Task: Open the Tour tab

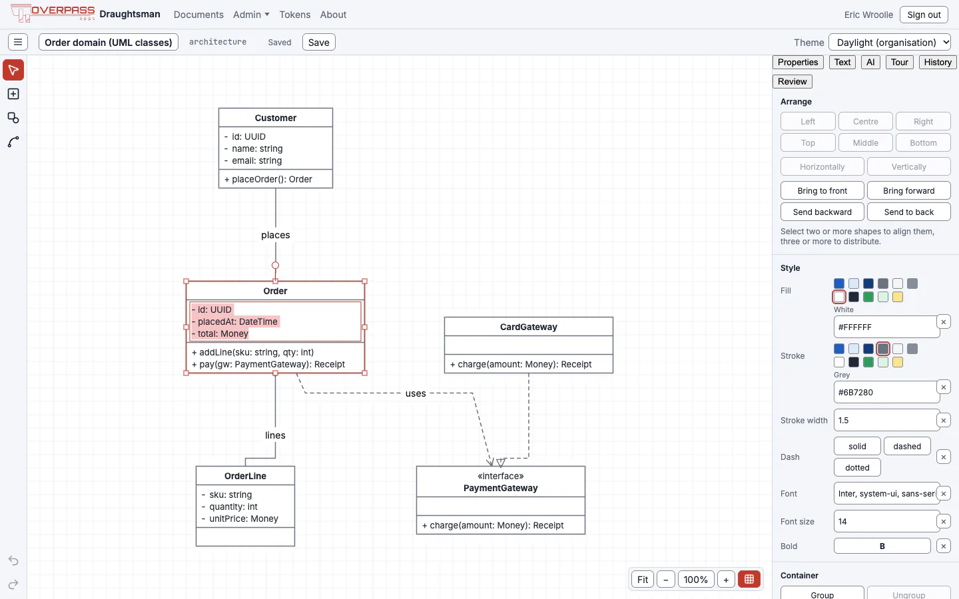Action: [900, 62]
